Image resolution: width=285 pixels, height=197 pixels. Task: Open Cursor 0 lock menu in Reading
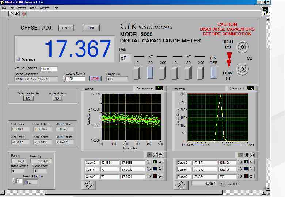tap(161, 162)
